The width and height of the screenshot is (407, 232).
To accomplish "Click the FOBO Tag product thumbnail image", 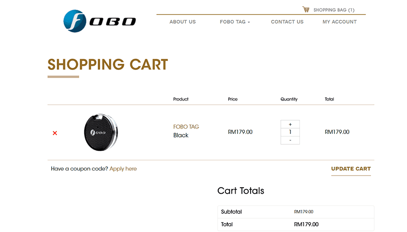I will coord(101,132).
